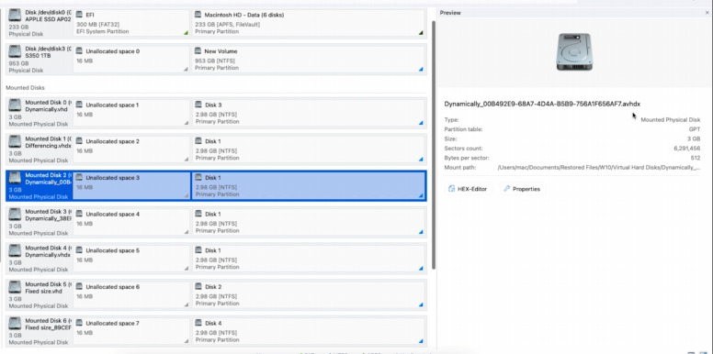Screen dimensions: 713x354
Task: Select Disk /dev/disk3 S350 1TB entry
Action: click(40, 59)
